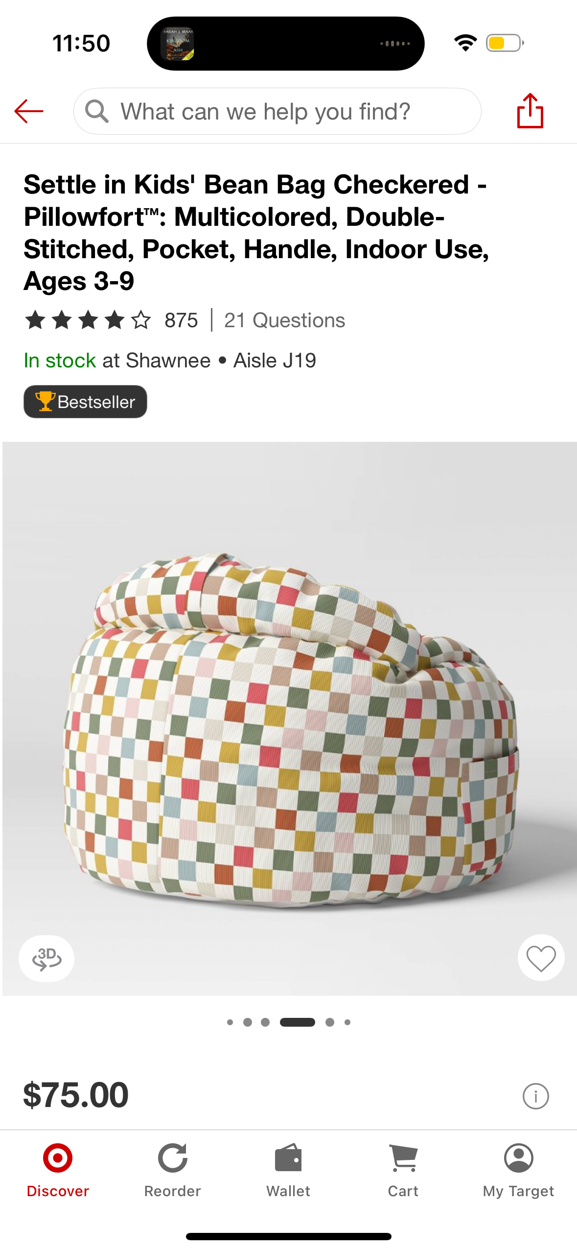Open the In stock at Shawnee details
This screenshot has width=577, height=1252.
click(170, 361)
